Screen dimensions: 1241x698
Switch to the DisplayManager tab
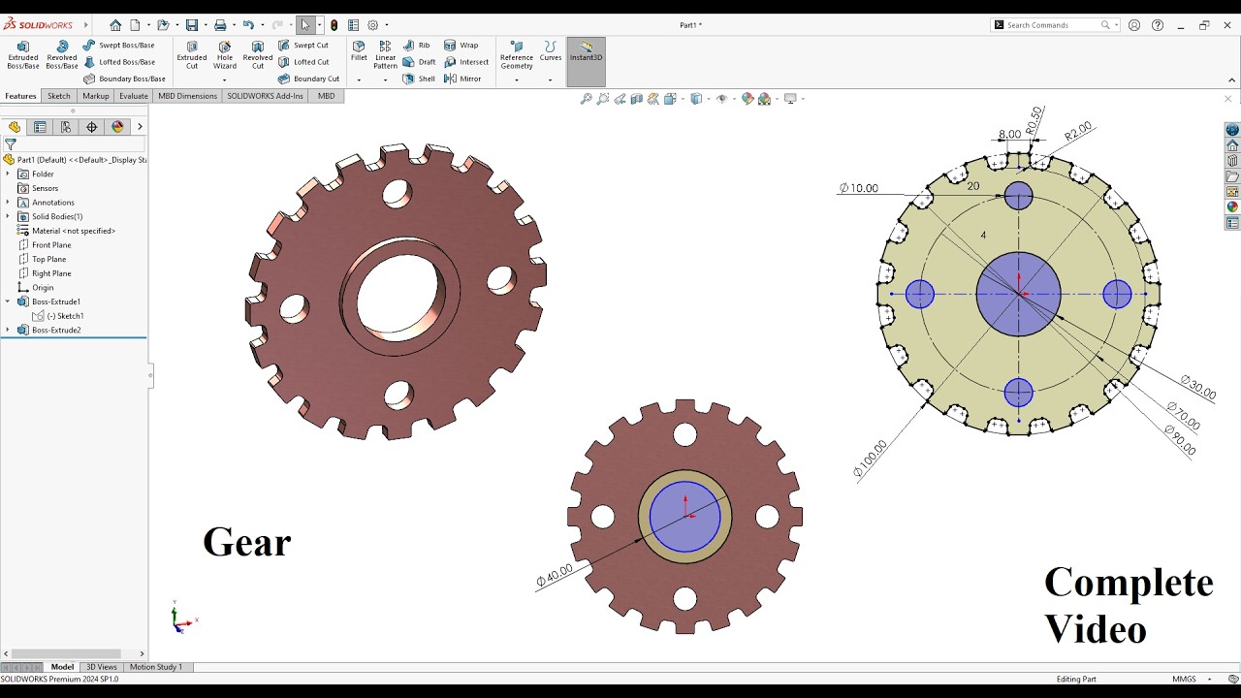click(117, 127)
